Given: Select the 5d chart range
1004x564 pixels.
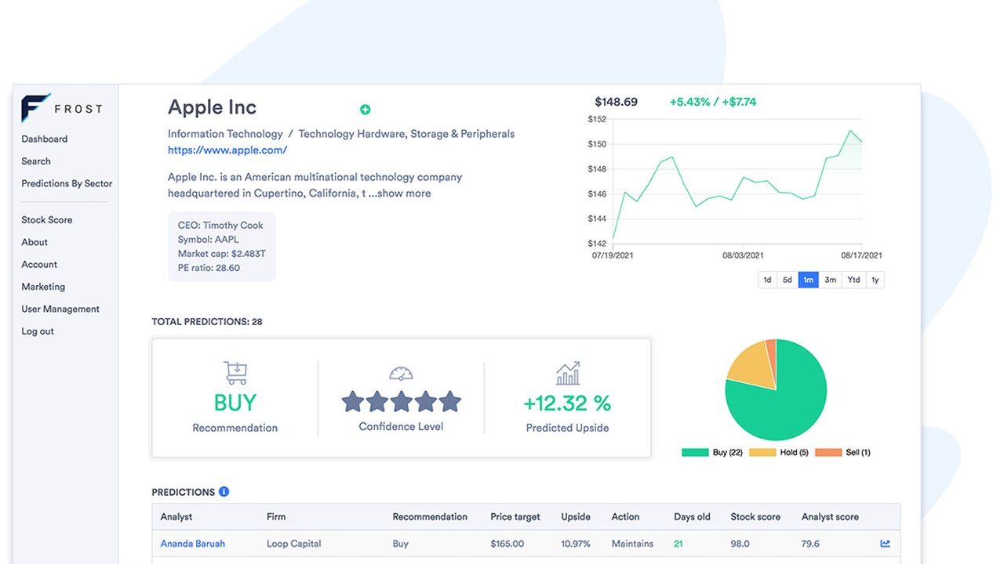Looking at the screenshot, I should 788,280.
